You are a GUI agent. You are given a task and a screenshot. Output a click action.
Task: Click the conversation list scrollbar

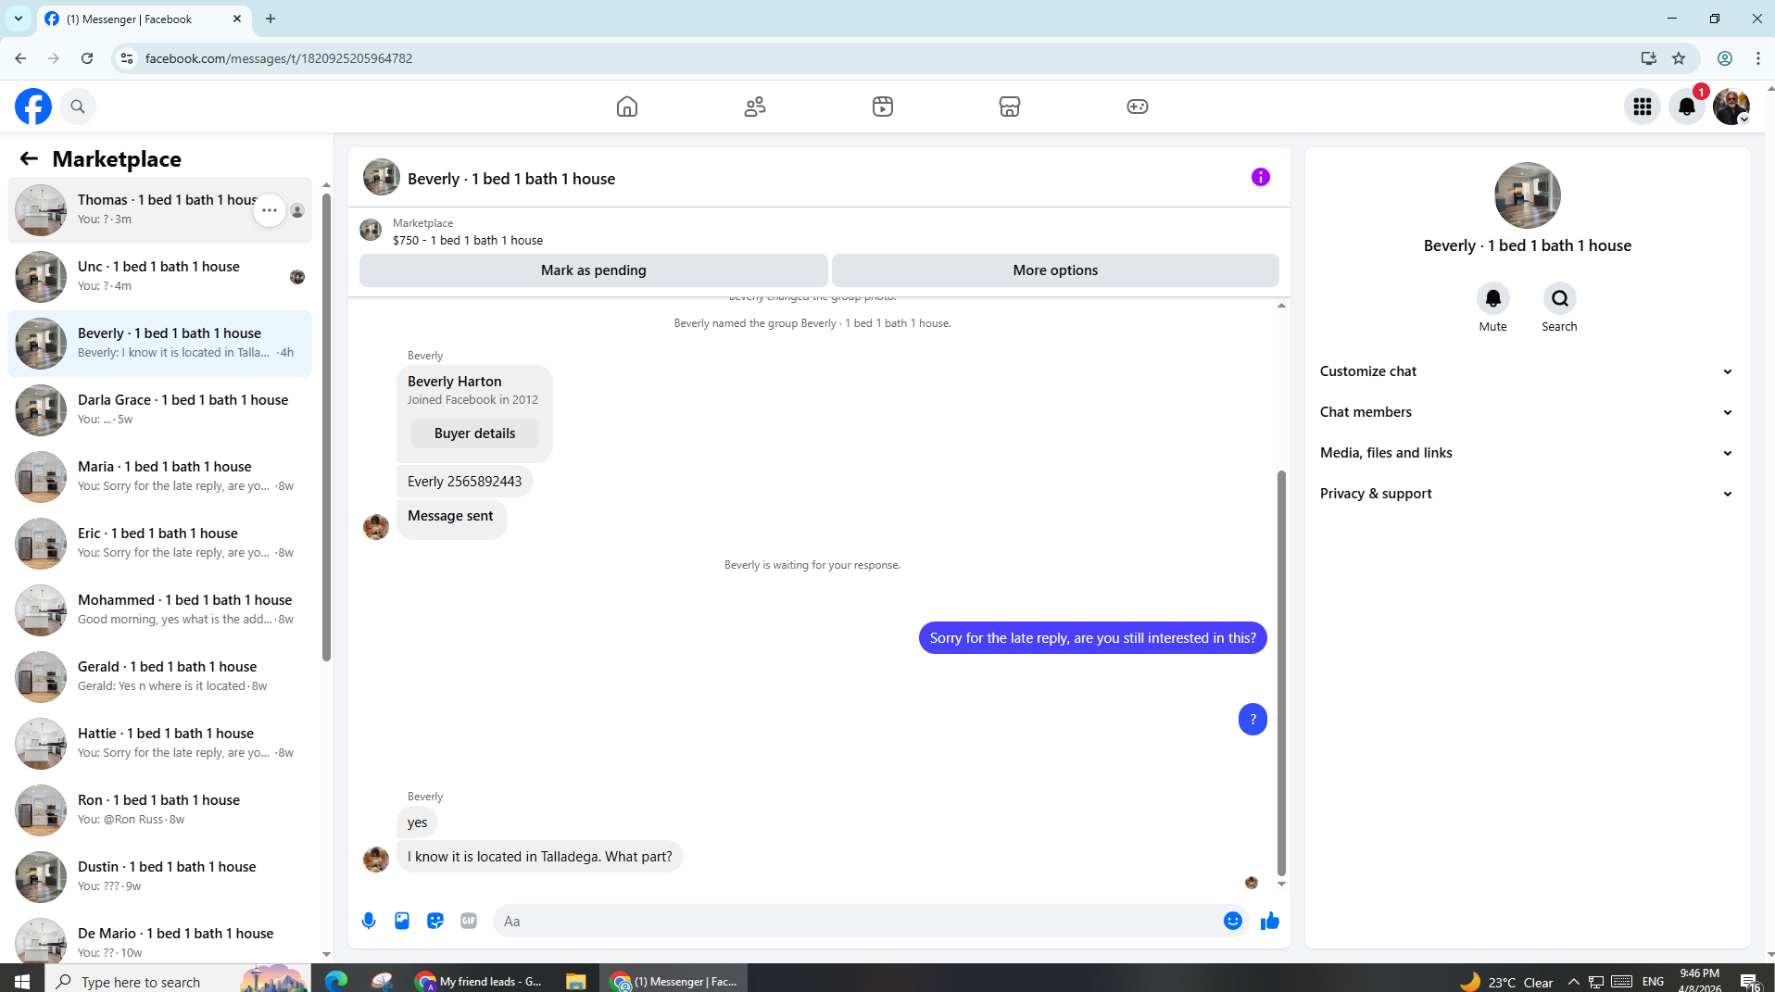pyautogui.click(x=326, y=429)
